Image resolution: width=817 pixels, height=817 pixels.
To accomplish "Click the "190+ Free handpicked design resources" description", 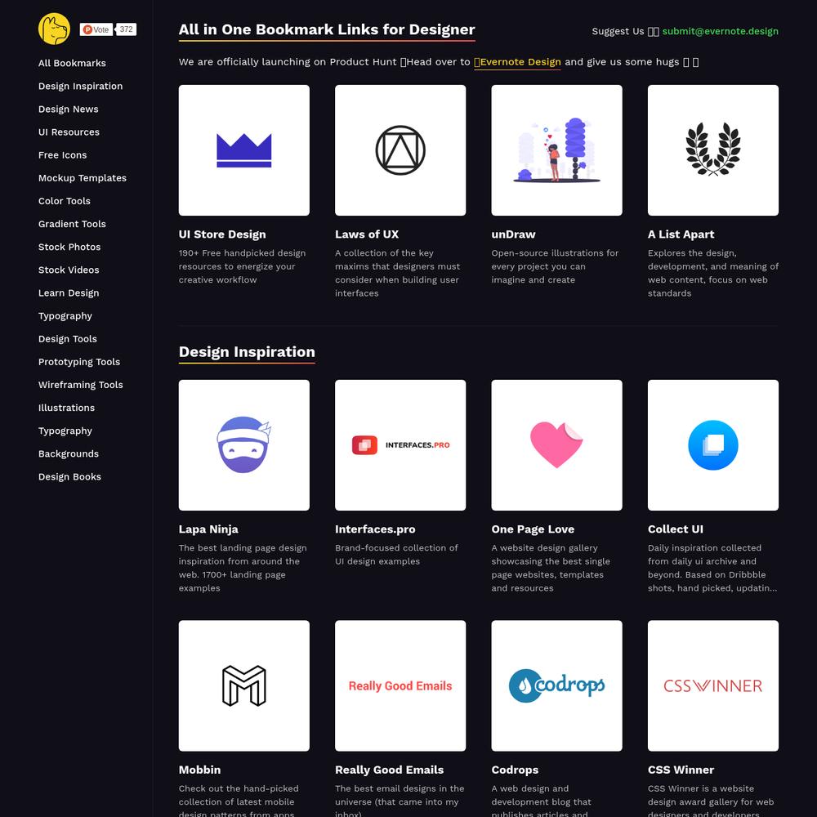I will coord(243,266).
